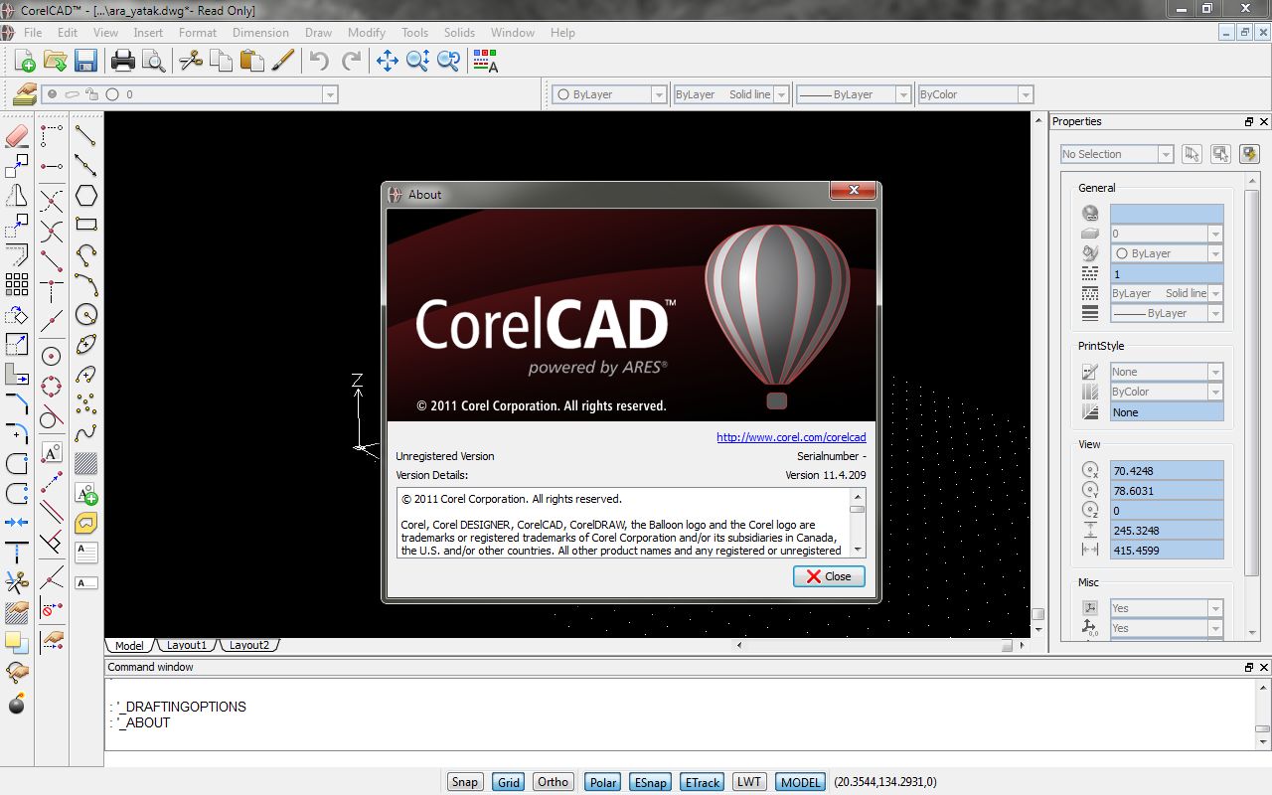
Task: Click the Paste clipboard icon
Action: (251, 61)
